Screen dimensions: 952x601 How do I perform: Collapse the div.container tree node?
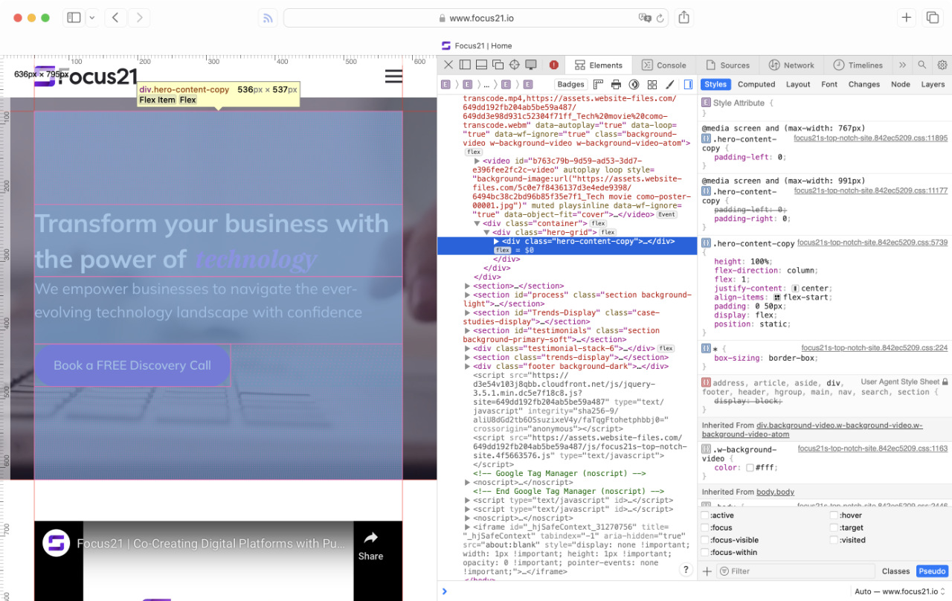(x=475, y=222)
